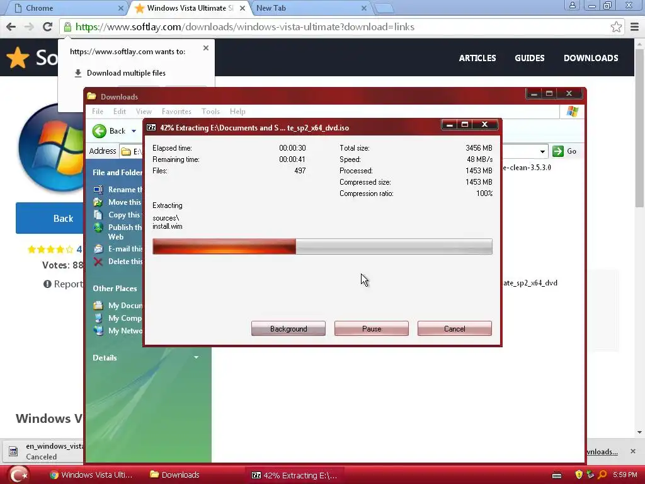Open the Edit menu in Downloads window
This screenshot has width=645, height=484.
coord(120,111)
